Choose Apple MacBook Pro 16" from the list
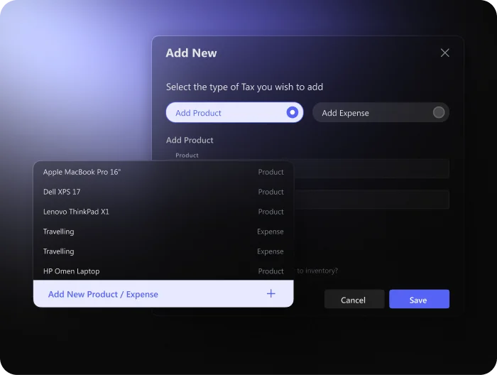 [82, 172]
